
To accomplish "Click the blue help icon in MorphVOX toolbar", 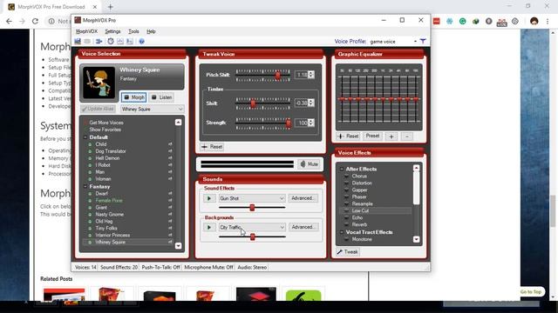I will (x=141, y=42).
